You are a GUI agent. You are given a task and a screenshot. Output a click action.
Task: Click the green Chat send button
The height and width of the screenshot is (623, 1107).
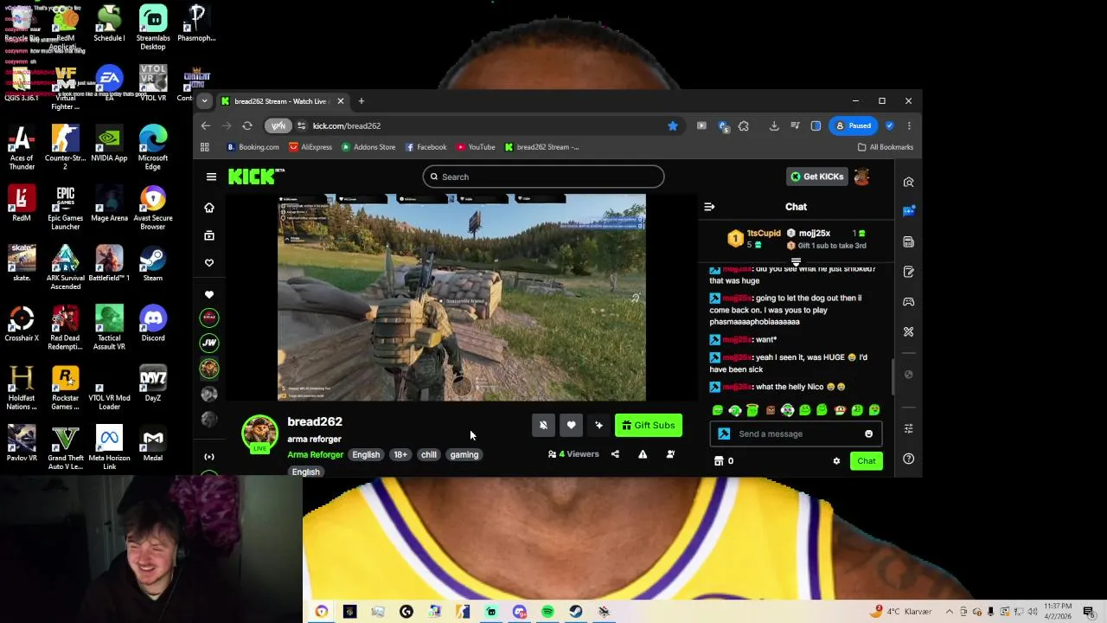pos(866,461)
